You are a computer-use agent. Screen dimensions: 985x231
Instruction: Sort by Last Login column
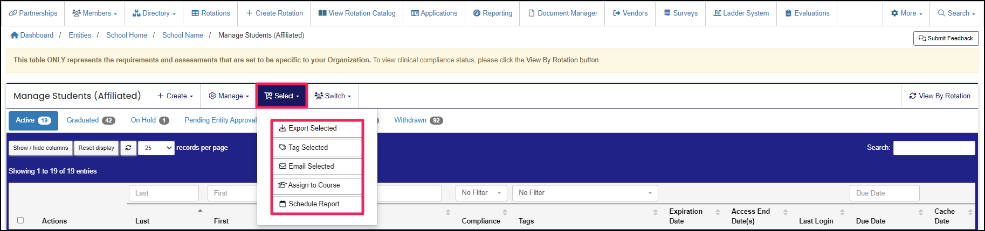point(816,221)
